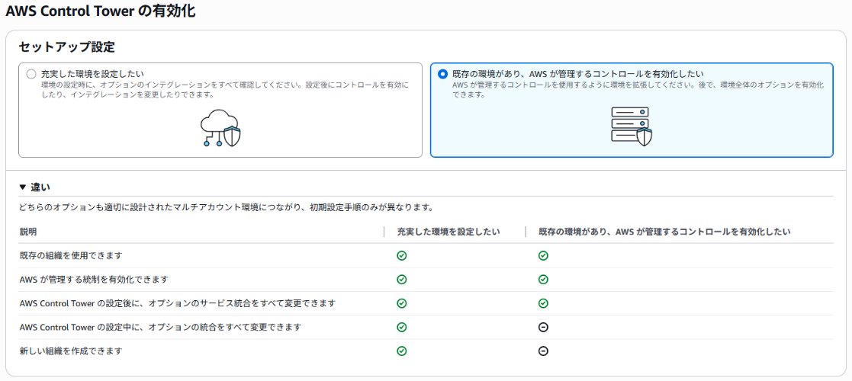852x381 pixels.
Task: Click green check in 新しい組織を作成できます row
Action: coord(402,351)
